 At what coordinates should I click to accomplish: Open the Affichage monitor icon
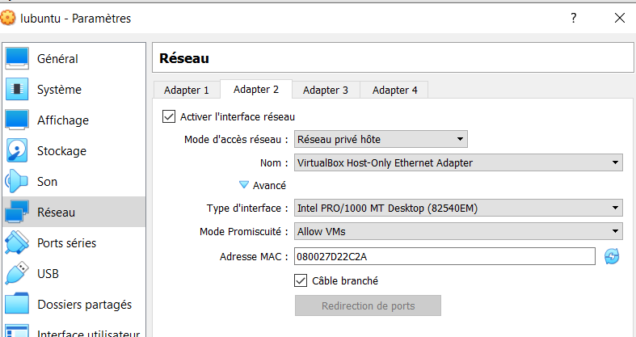(18, 120)
